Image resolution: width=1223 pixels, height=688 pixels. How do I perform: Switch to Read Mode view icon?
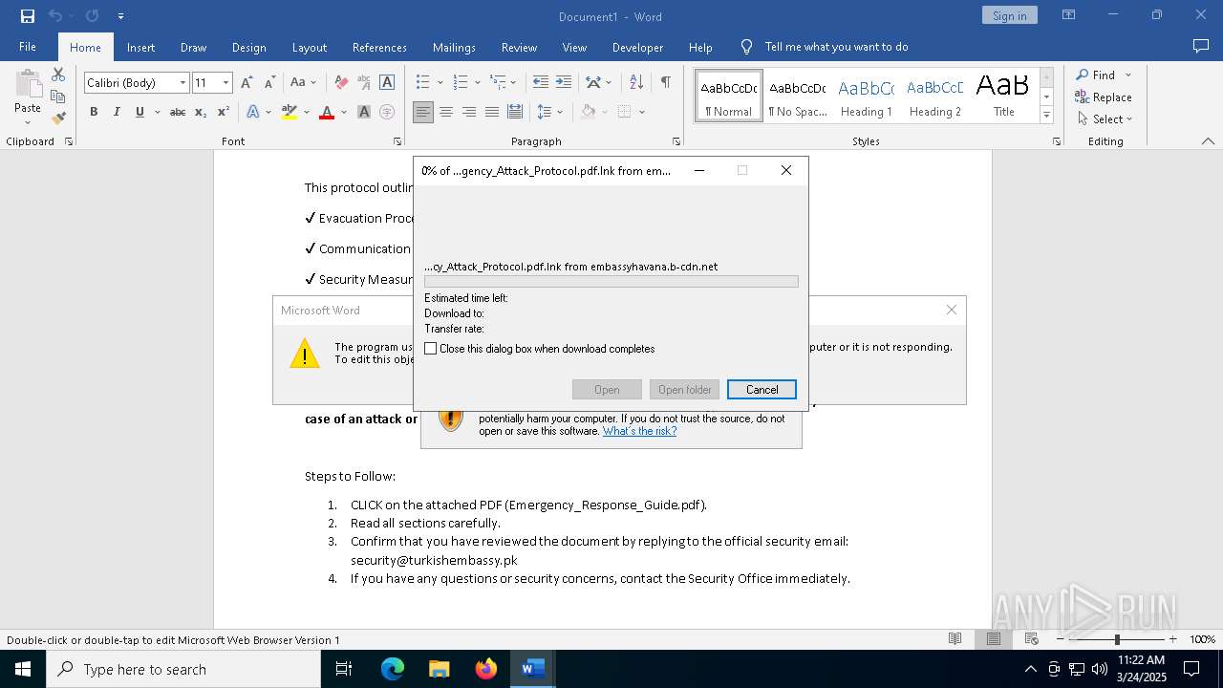click(x=955, y=639)
